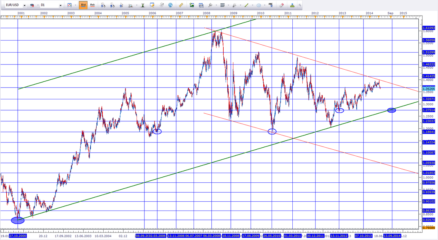438x240 pixels.
Task: Click the 1.56056 price level label
Action: point(428,40)
